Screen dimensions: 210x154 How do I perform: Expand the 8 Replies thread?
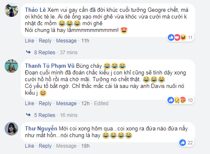[45, 53]
